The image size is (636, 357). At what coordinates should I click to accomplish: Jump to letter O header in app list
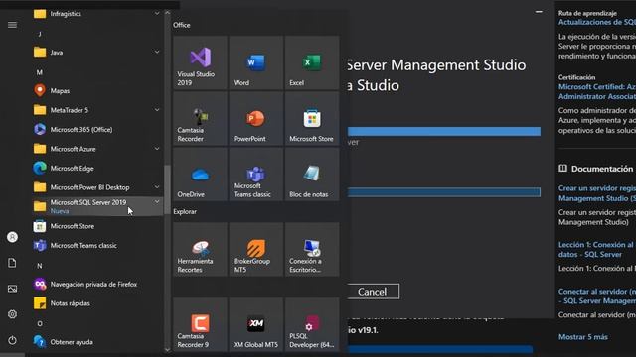coord(40,323)
